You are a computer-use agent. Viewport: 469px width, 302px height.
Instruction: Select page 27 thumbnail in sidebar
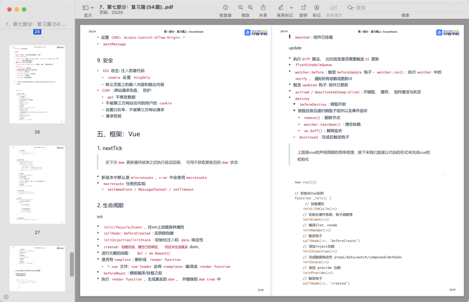point(37,184)
